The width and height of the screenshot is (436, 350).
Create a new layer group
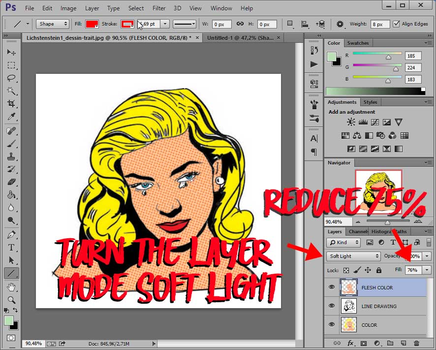pos(390,343)
